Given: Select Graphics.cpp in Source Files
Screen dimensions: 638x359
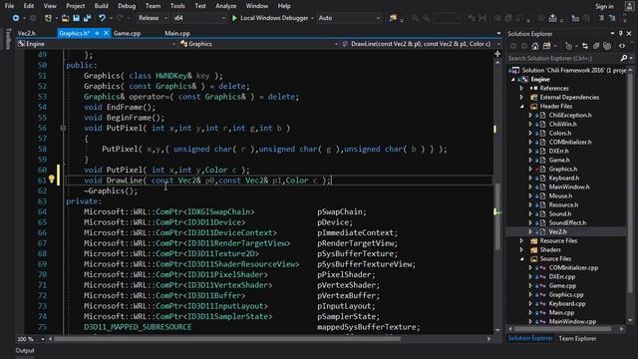Looking at the screenshot, I should [x=566, y=295].
